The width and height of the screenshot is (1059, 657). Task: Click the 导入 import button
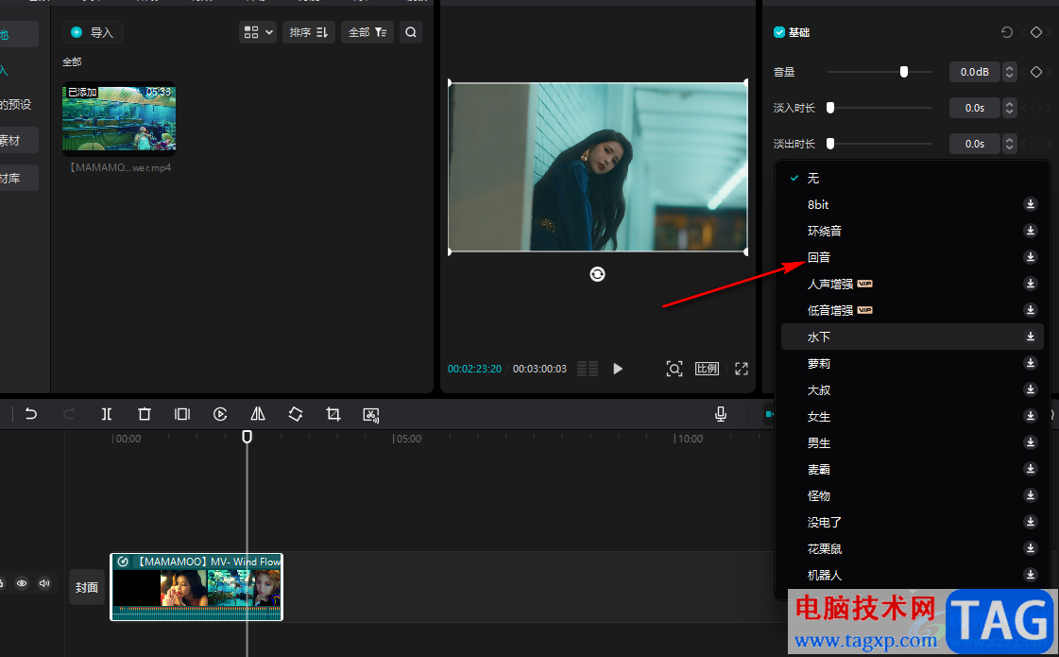[x=93, y=32]
